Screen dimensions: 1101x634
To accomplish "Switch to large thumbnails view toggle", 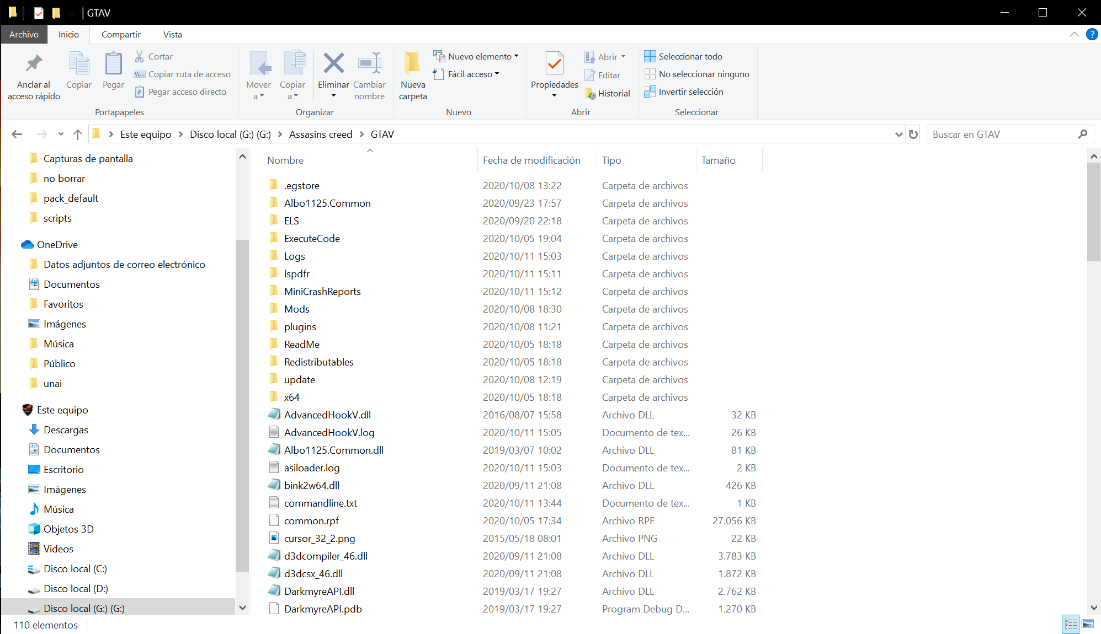I will click(x=1088, y=624).
